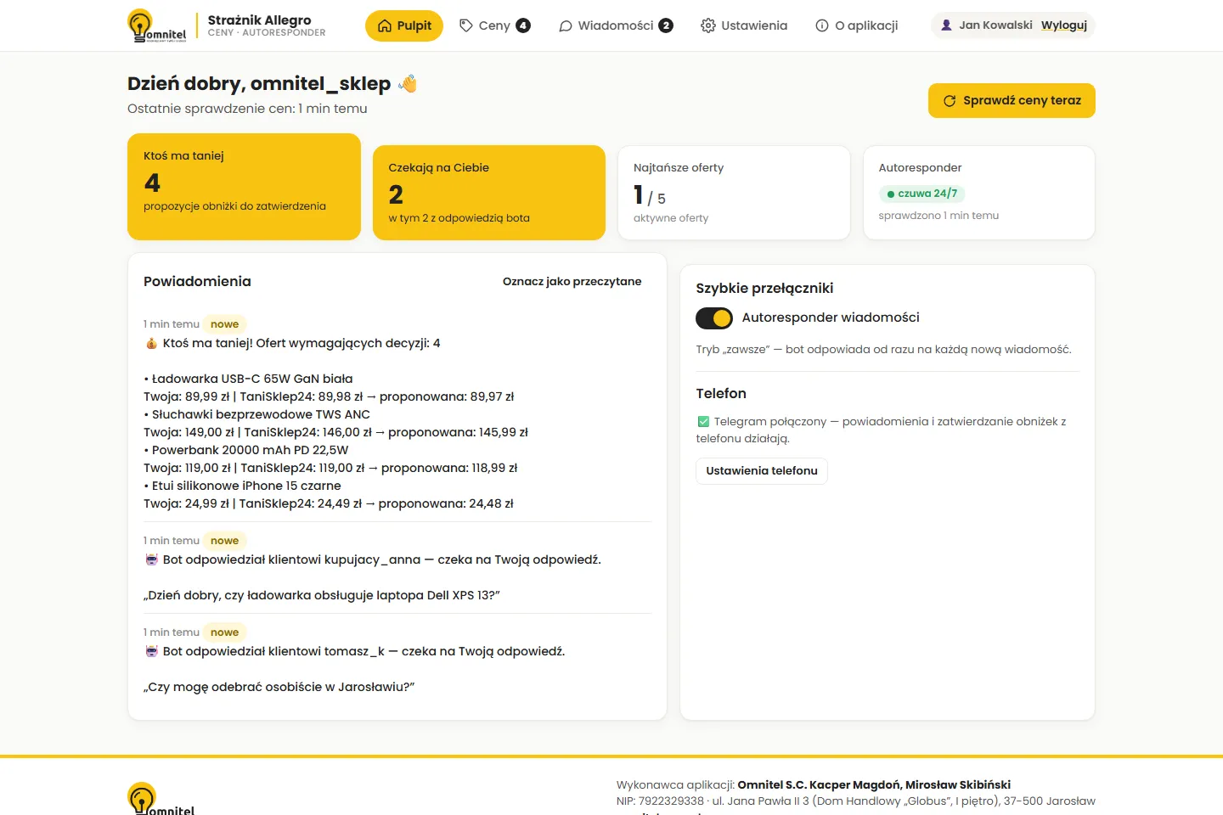Click the gear icon beside Ustawienia
Viewport: 1223px width, 815px height.
[708, 25]
